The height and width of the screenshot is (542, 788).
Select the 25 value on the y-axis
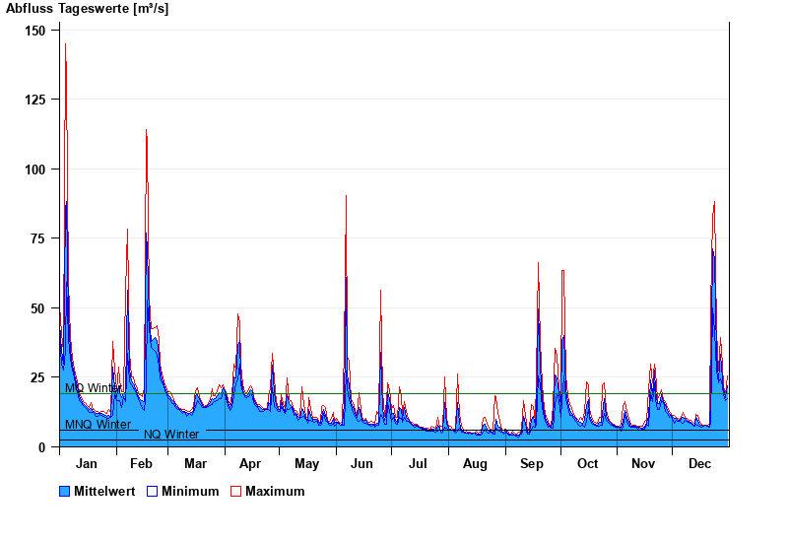(38, 377)
